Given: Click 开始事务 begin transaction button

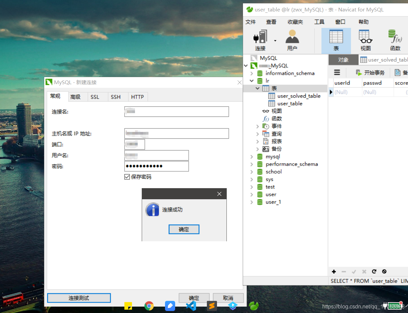Looking at the screenshot, I should pyautogui.click(x=370, y=72).
